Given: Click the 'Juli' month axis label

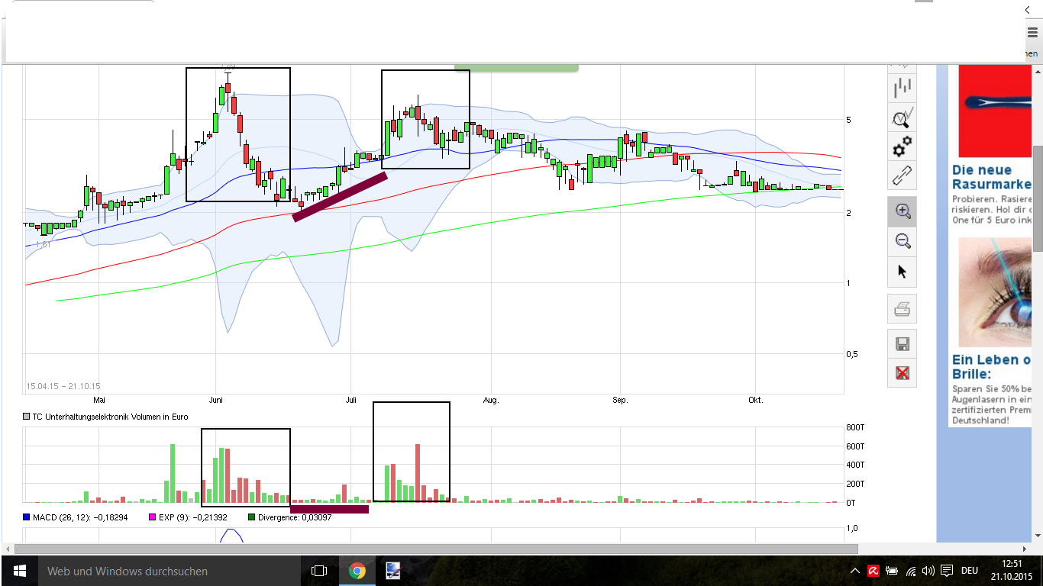Looking at the screenshot, I should coord(351,400).
